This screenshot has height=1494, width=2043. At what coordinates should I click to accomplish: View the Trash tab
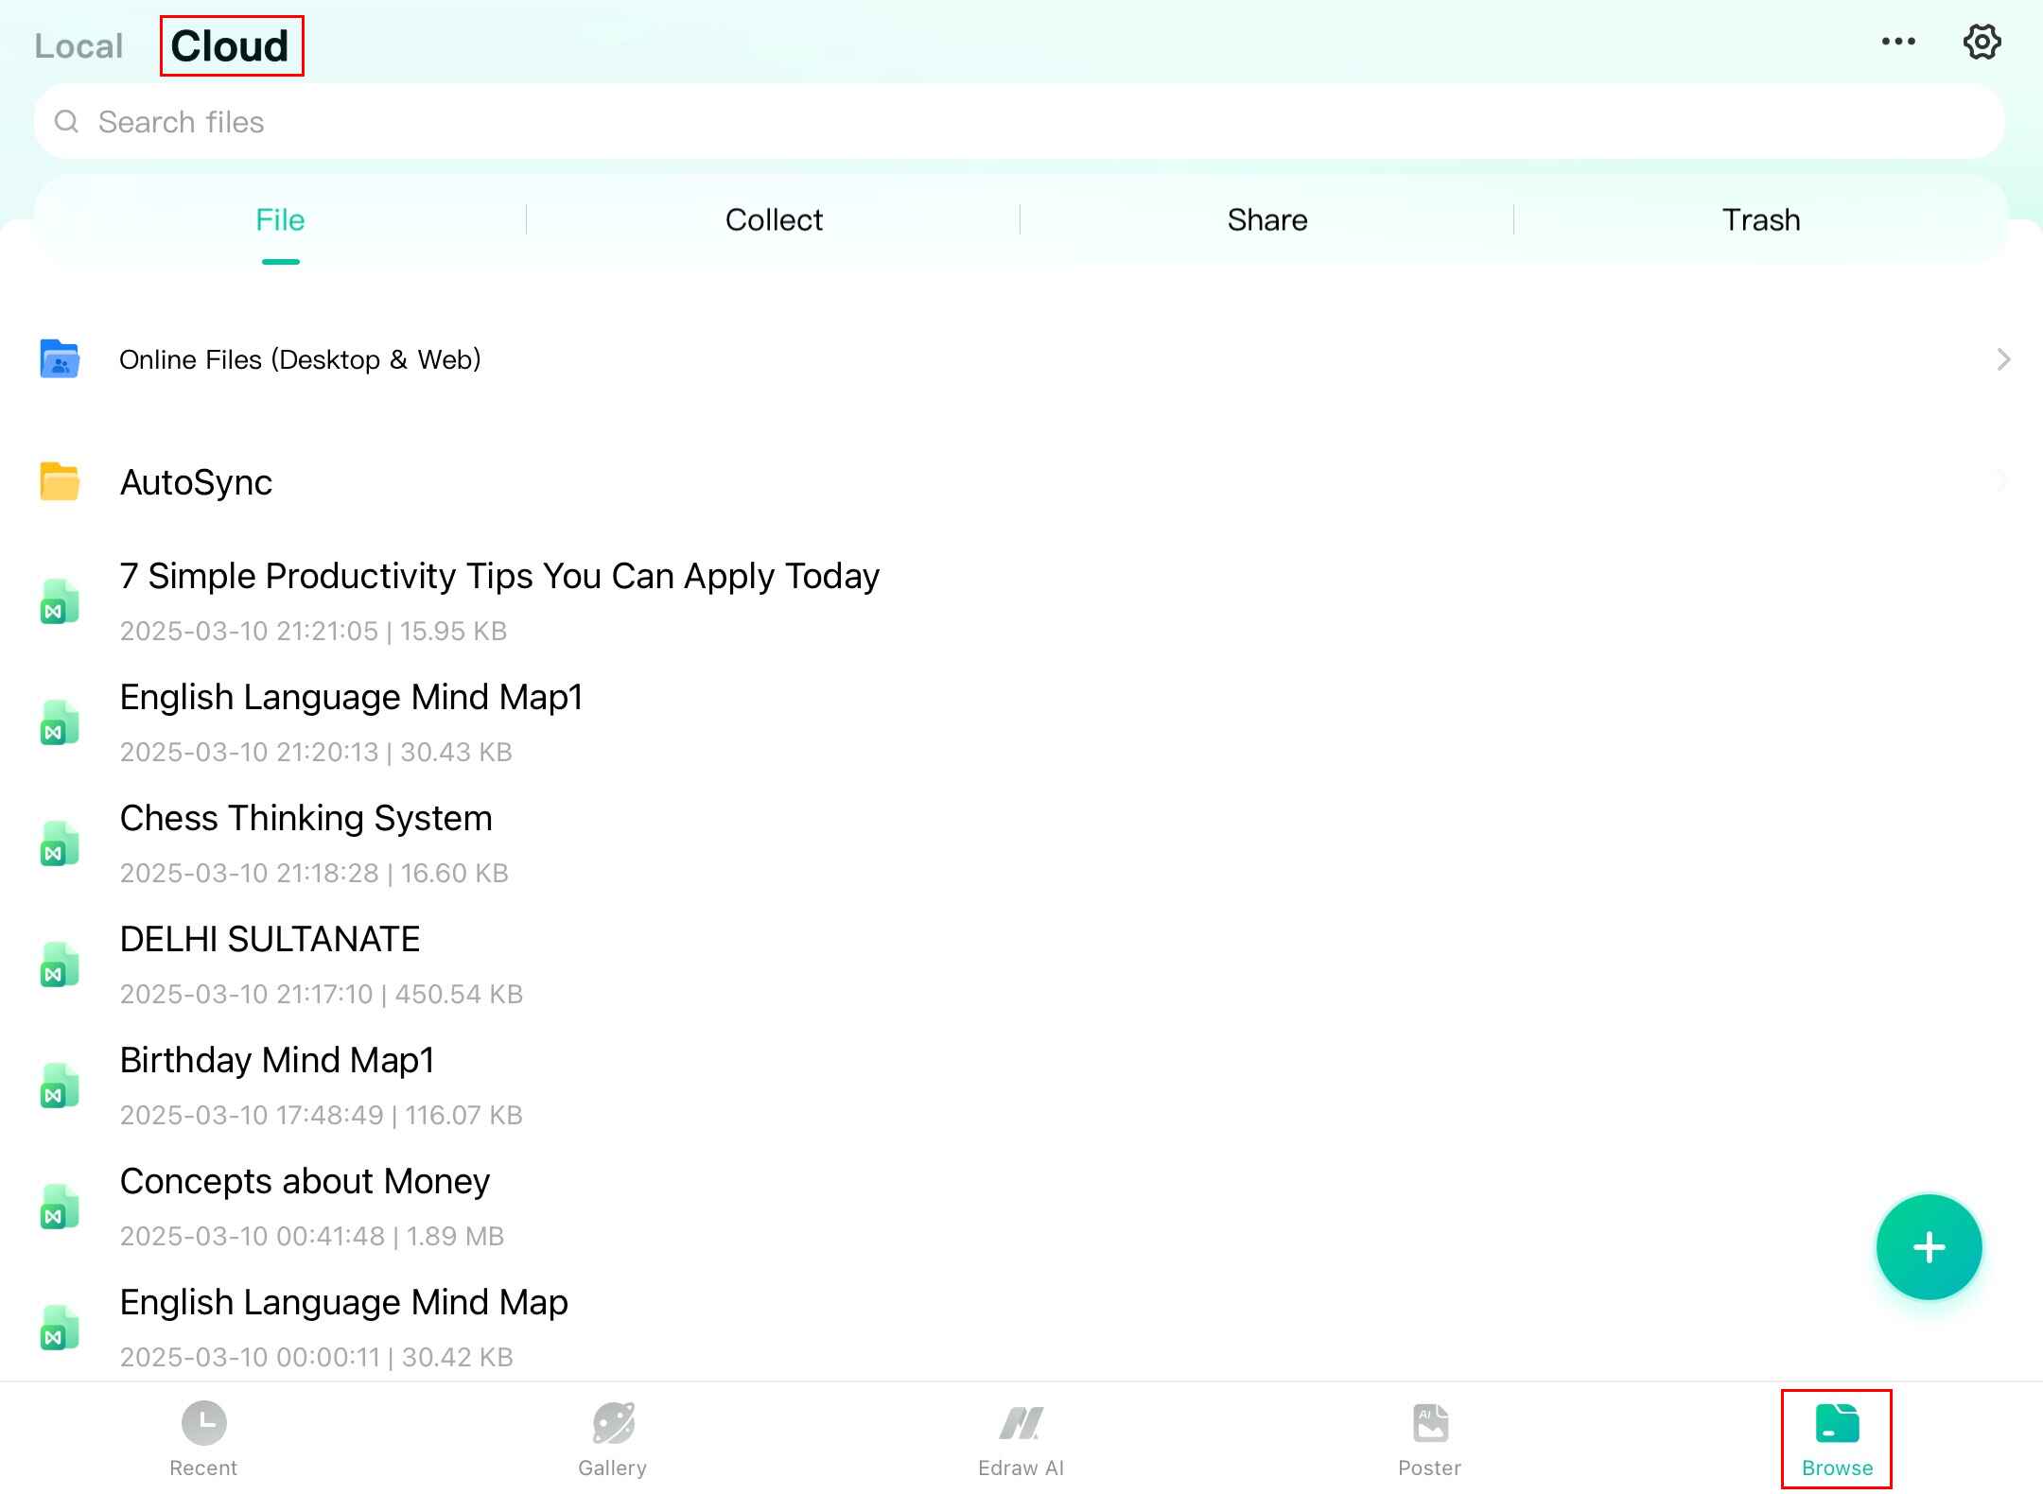[x=1760, y=219]
